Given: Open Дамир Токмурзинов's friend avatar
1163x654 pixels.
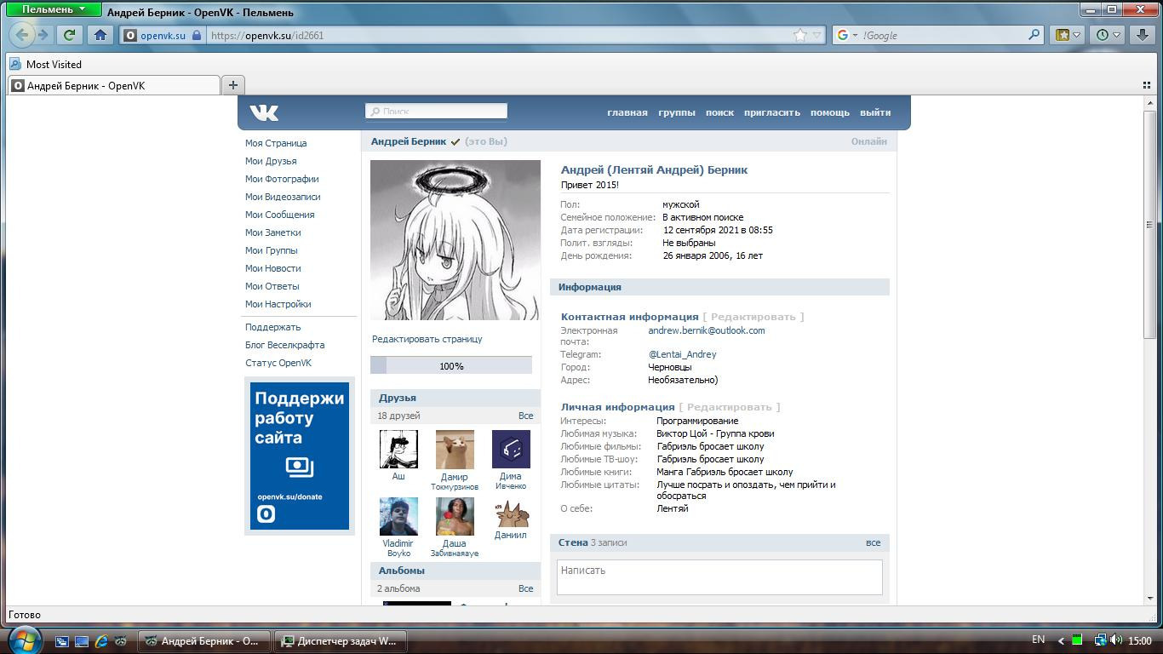Looking at the screenshot, I should [x=455, y=450].
